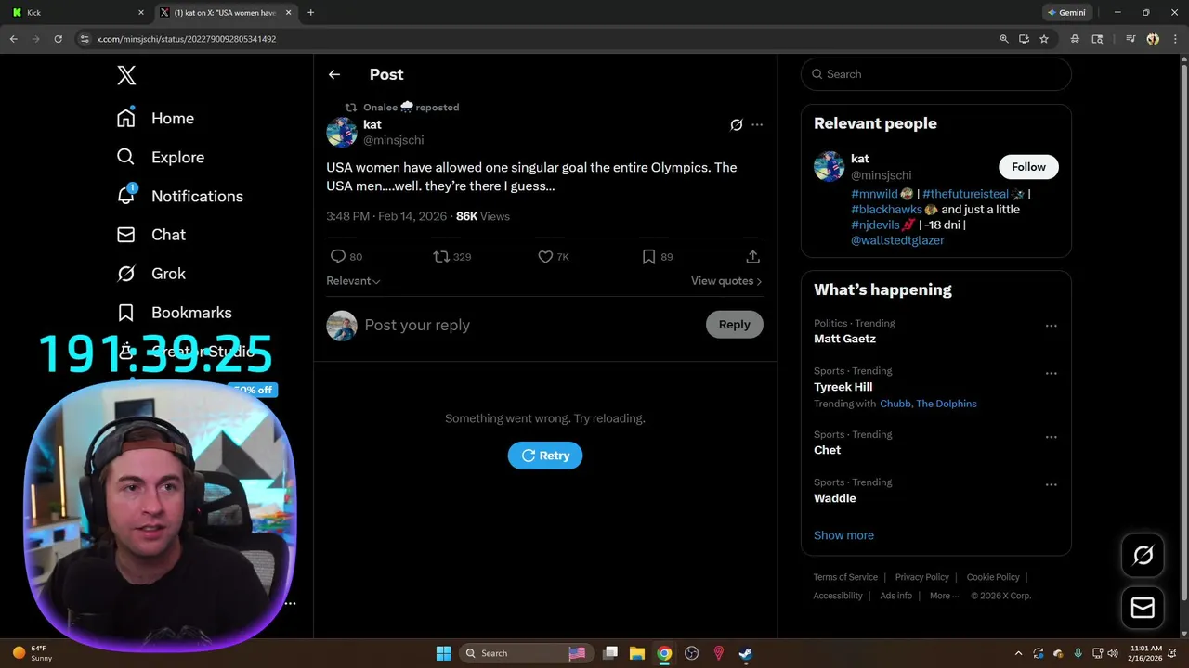Open the Matt Gaetz trending topic
The image size is (1189, 668).
pos(844,339)
